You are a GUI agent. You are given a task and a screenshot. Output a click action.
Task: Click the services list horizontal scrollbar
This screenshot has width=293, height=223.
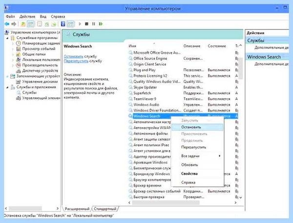pyautogui.click(x=166, y=203)
